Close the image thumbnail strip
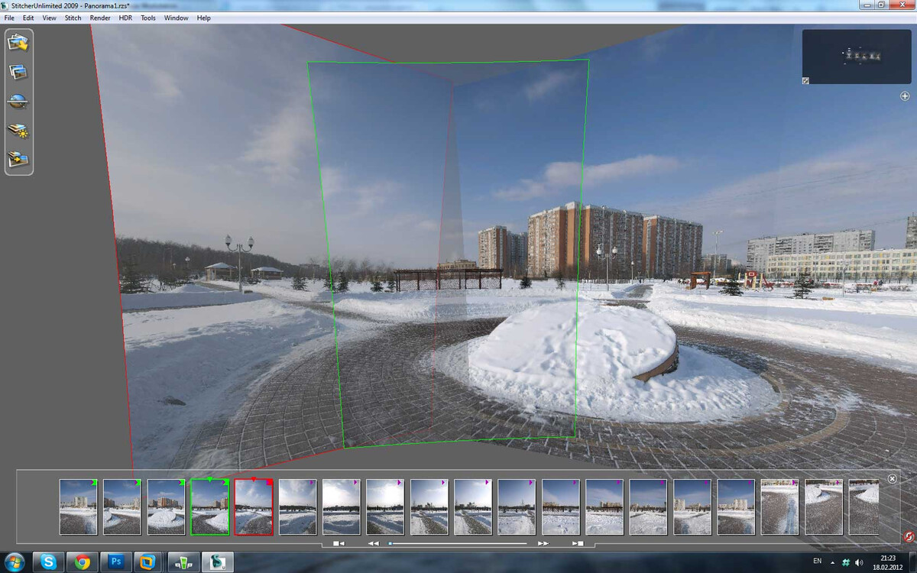The height and width of the screenshot is (573, 917). pyautogui.click(x=892, y=478)
